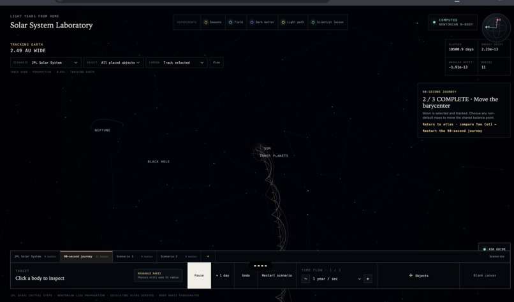514x302 pixels.
Task: Click the Elapsed 18500.9 days readout
Action: [x=461, y=49]
